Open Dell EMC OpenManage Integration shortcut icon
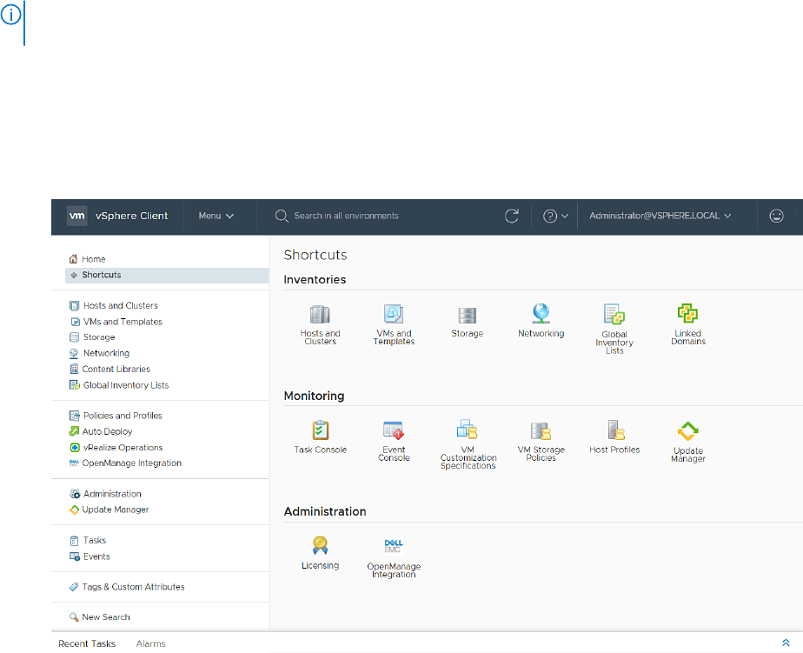Viewport: 803px width, 653px height. 394,546
